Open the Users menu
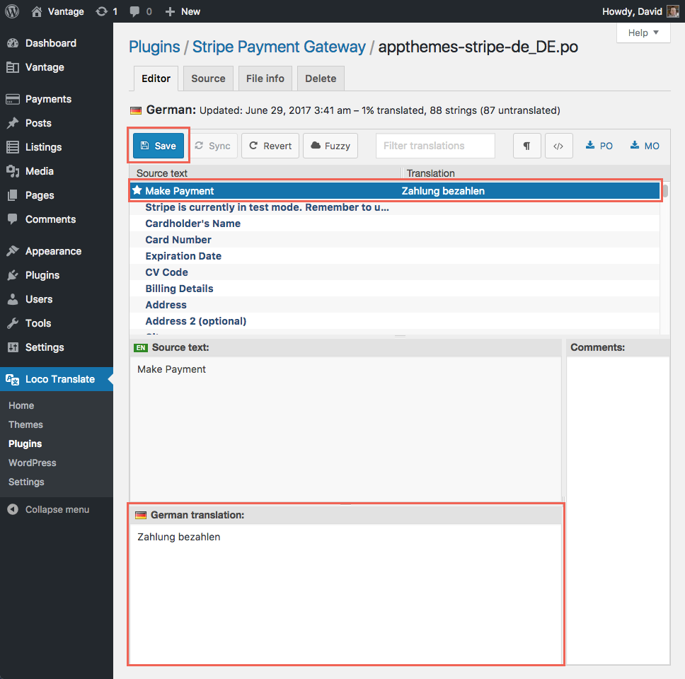685x679 pixels. click(x=57, y=299)
